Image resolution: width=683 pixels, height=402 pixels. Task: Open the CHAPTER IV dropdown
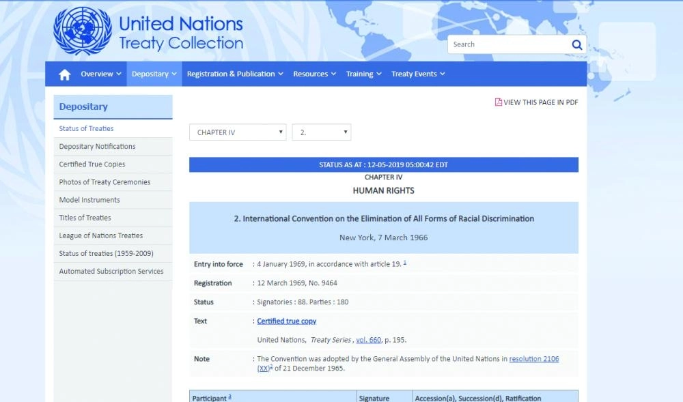click(x=238, y=132)
